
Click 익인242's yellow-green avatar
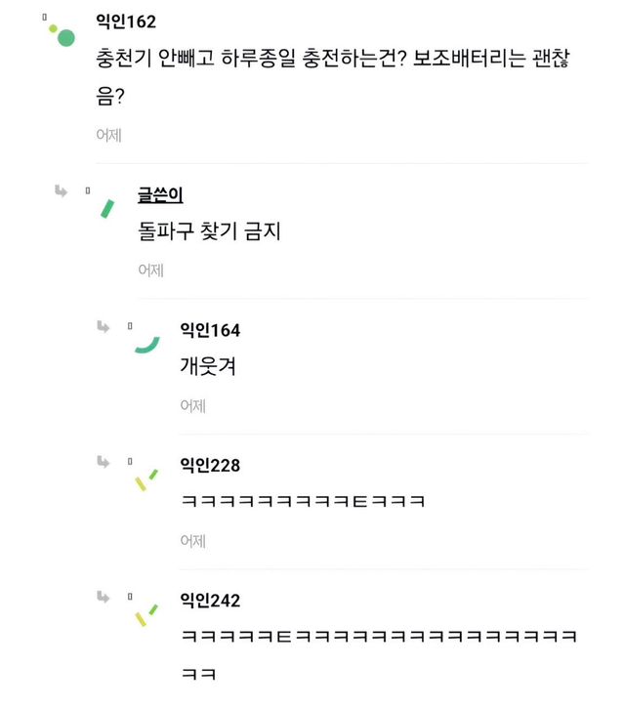point(146,614)
